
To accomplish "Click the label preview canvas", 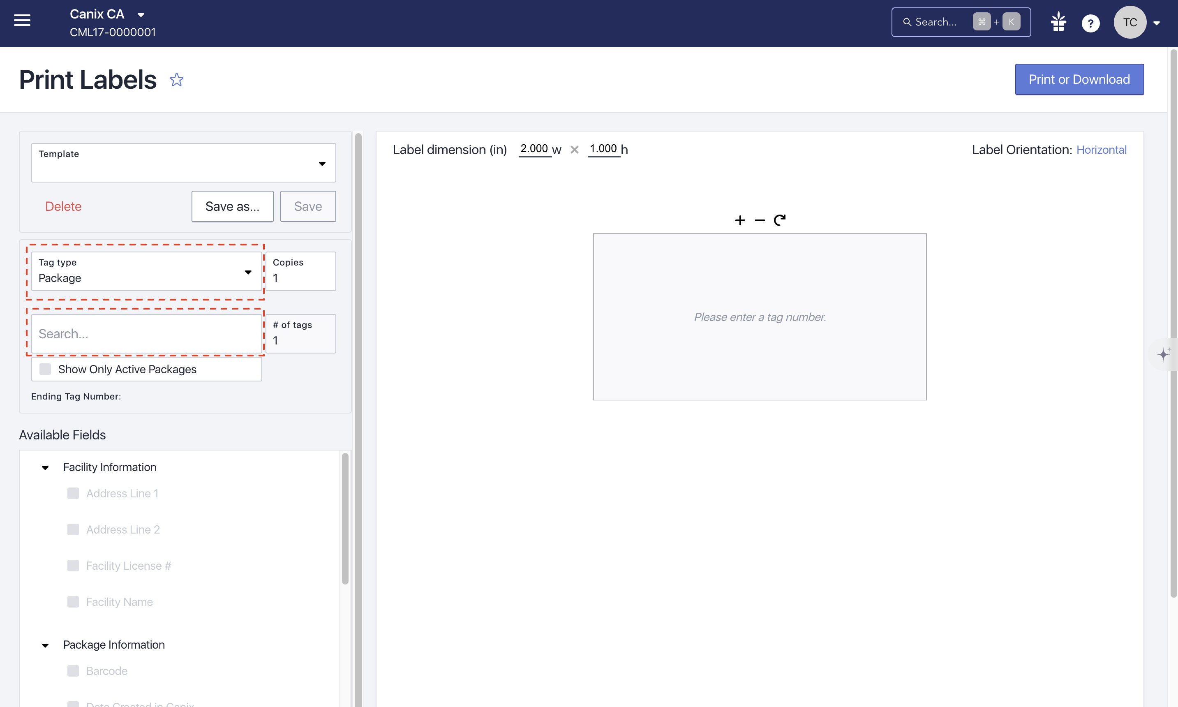I will (760, 317).
